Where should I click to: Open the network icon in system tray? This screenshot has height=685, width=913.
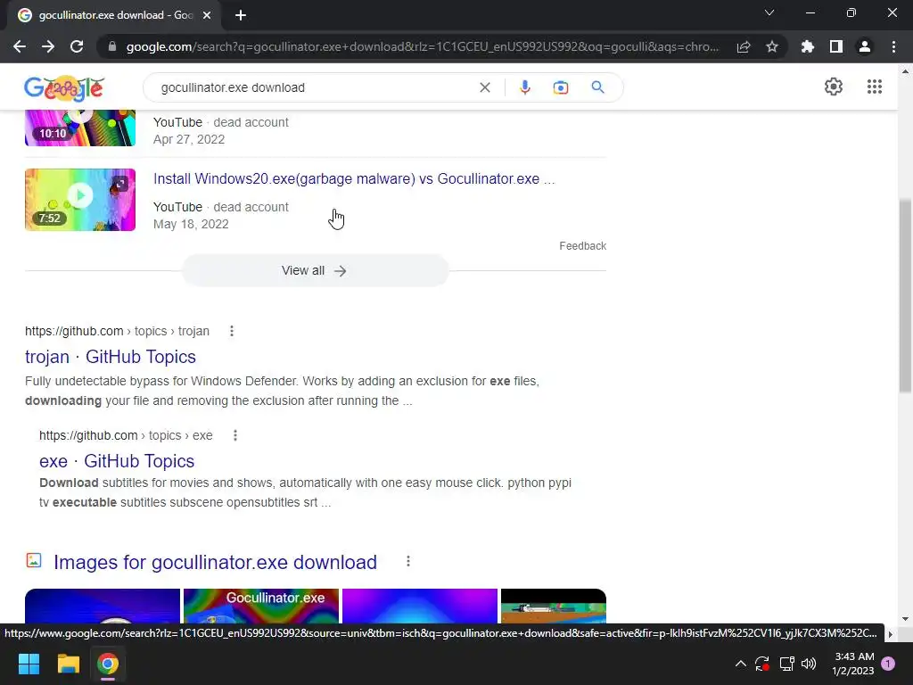[x=786, y=664]
